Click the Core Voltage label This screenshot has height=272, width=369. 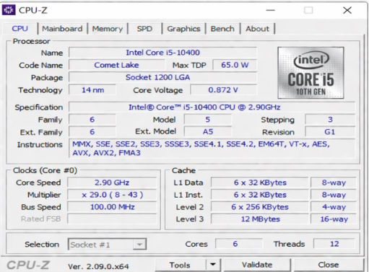click(x=158, y=90)
